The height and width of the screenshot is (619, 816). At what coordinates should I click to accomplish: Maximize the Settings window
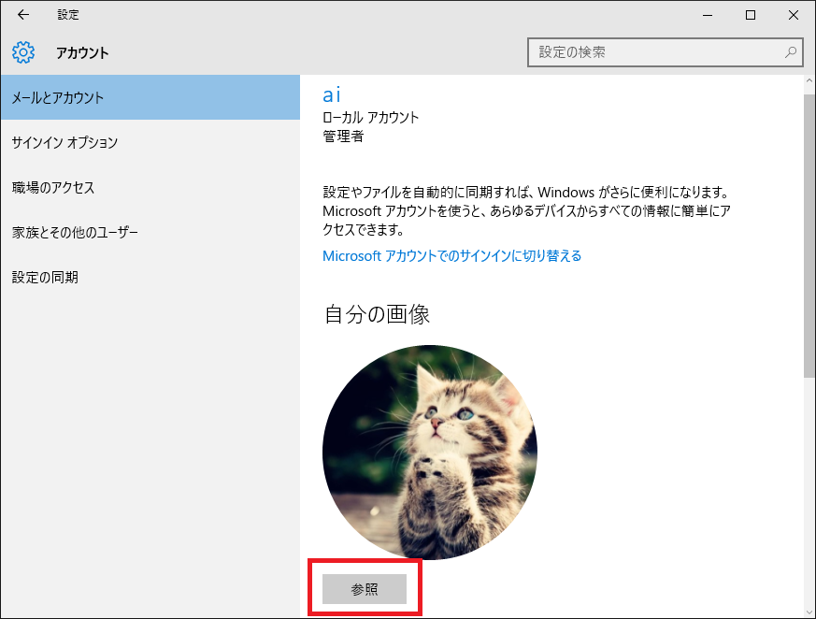[751, 15]
